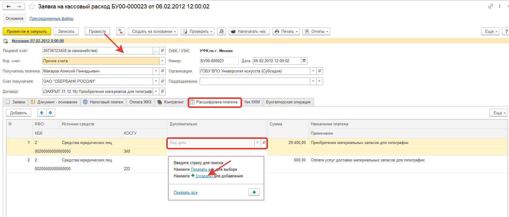This screenshot has height=217, width=509.
Task: Click Показать все link at popup bottom
Action: point(186,193)
